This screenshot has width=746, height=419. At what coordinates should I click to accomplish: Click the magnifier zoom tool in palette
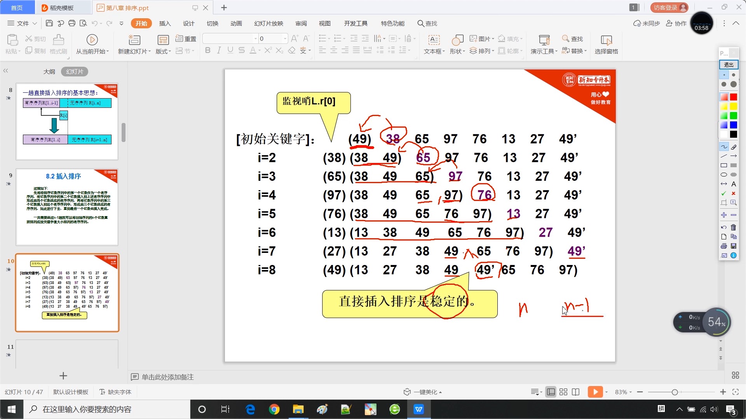click(x=734, y=203)
